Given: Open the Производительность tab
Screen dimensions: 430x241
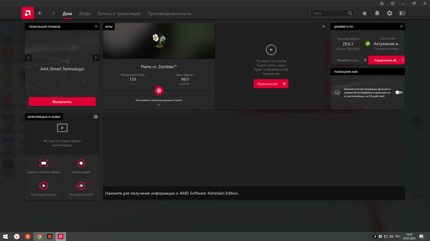Looking at the screenshot, I should 169,14.
